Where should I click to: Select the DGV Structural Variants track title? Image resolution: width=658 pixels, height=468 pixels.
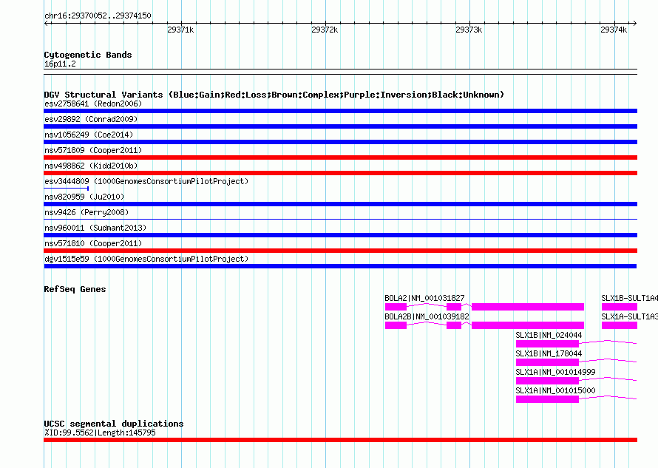[274, 95]
